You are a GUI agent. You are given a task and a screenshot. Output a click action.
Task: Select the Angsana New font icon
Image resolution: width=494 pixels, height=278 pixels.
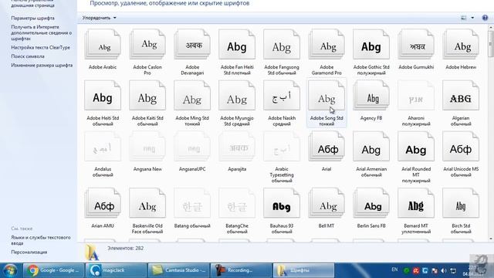(147, 147)
